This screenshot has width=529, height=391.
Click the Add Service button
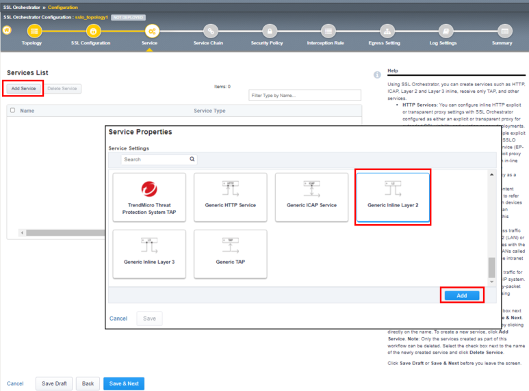24,89
